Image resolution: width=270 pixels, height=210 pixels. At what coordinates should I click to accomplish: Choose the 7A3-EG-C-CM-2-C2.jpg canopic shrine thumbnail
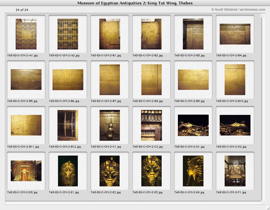[x=151, y=125]
